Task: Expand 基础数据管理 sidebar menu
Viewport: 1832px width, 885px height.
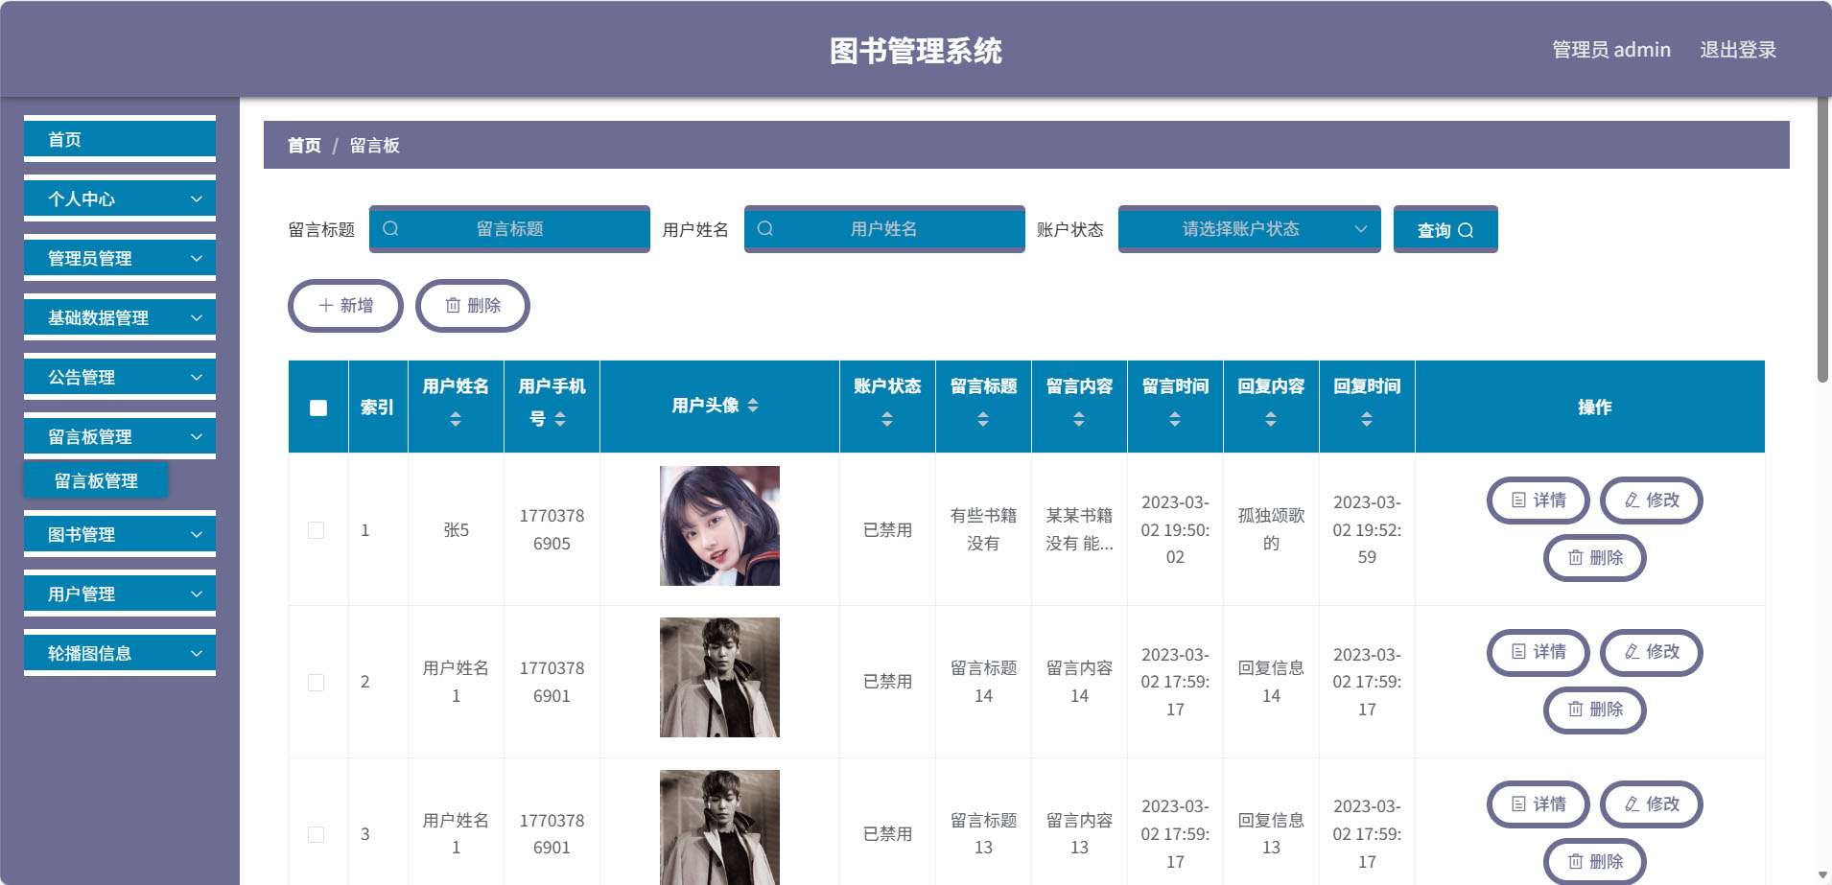Action: [120, 317]
